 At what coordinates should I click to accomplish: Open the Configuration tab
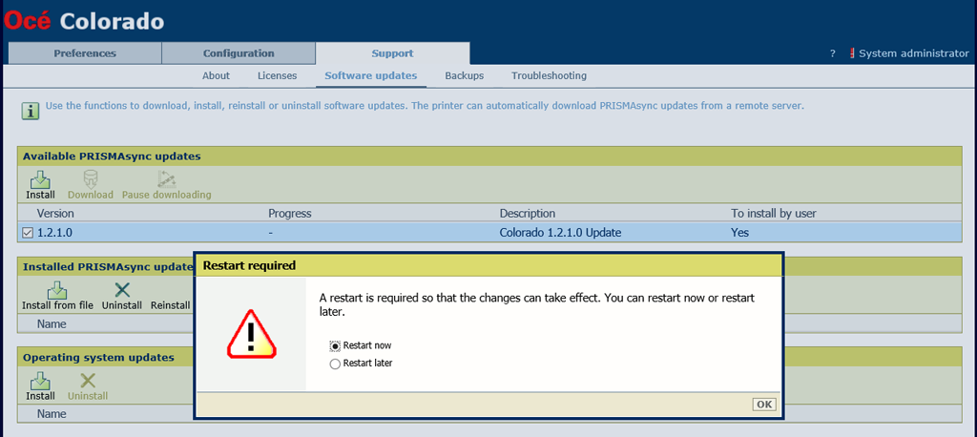[239, 53]
